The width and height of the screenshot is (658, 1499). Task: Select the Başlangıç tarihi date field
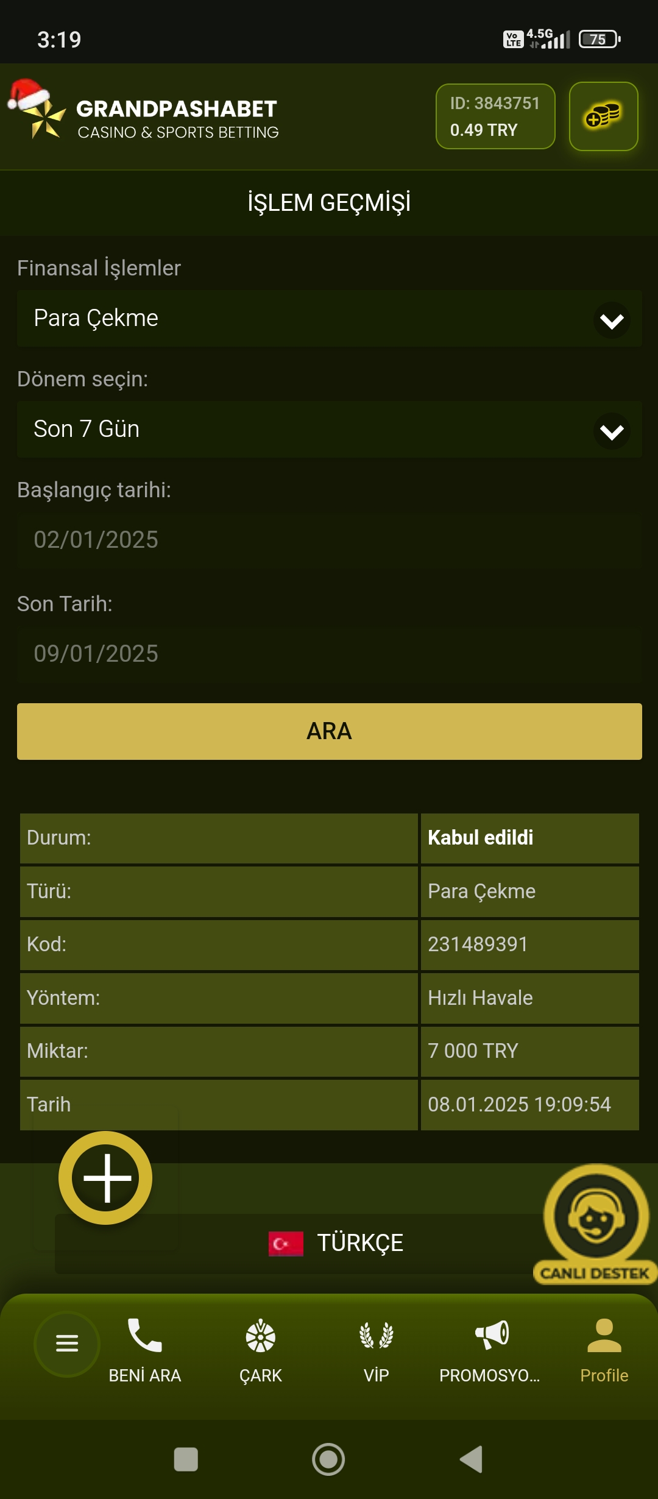coord(329,540)
